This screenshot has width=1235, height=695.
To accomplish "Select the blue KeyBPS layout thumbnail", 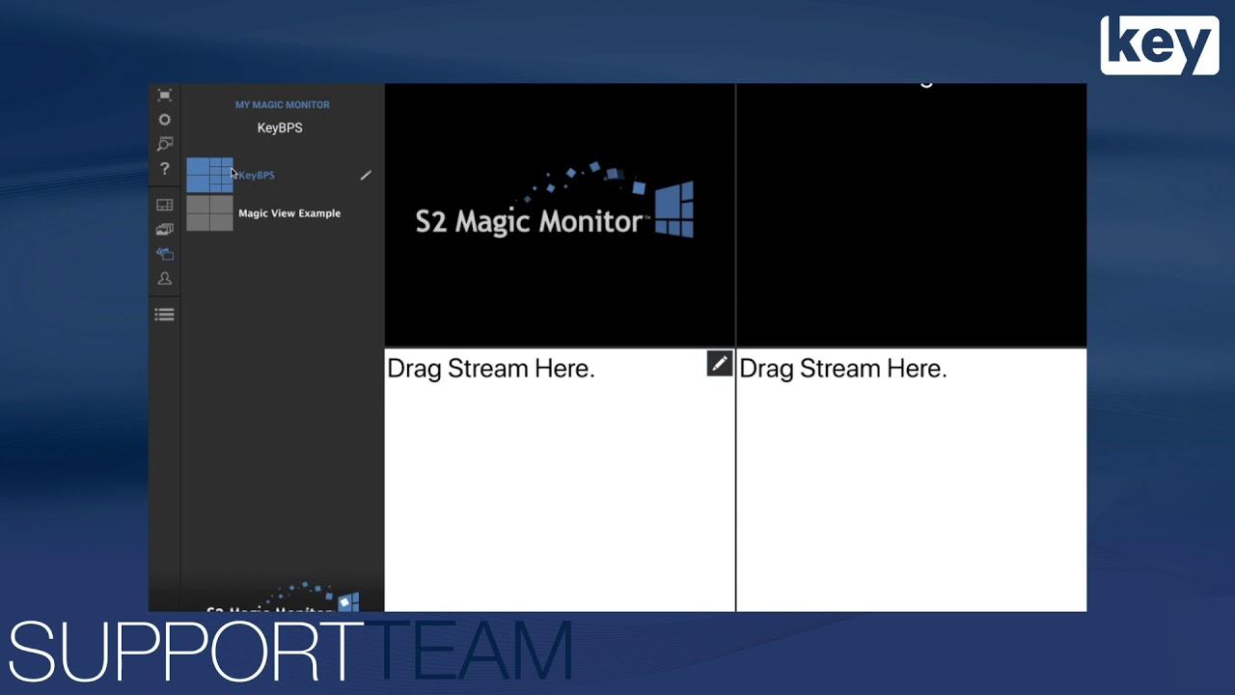I will (209, 175).
